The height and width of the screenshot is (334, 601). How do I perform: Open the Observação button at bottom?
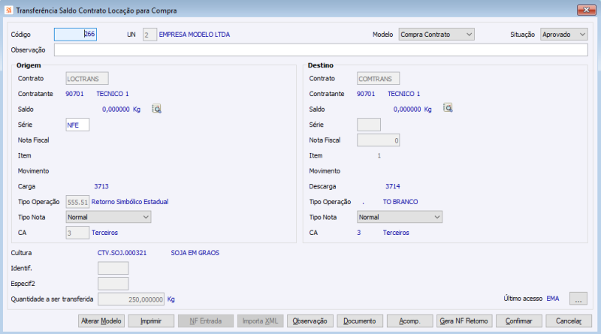(310, 321)
